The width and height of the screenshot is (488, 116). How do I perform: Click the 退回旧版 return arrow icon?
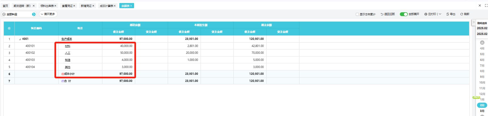tap(382, 14)
